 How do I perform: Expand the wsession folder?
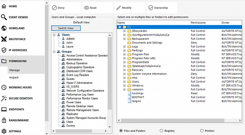tap(124, 89)
